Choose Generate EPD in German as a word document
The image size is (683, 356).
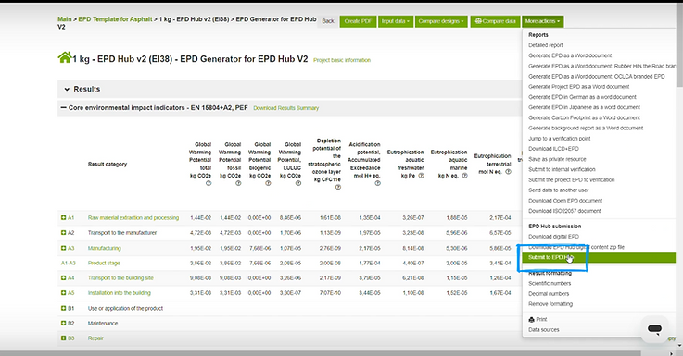point(582,97)
